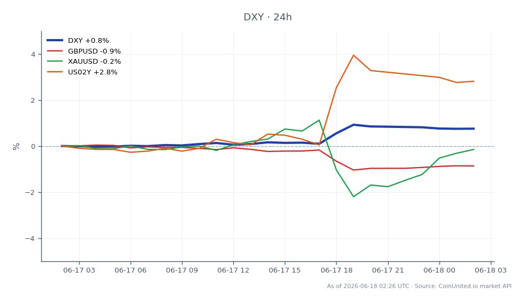Image resolution: width=524 pixels, height=302 pixels.
Task: Click the y-axis tick label 4
Action: tap(33, 54)
